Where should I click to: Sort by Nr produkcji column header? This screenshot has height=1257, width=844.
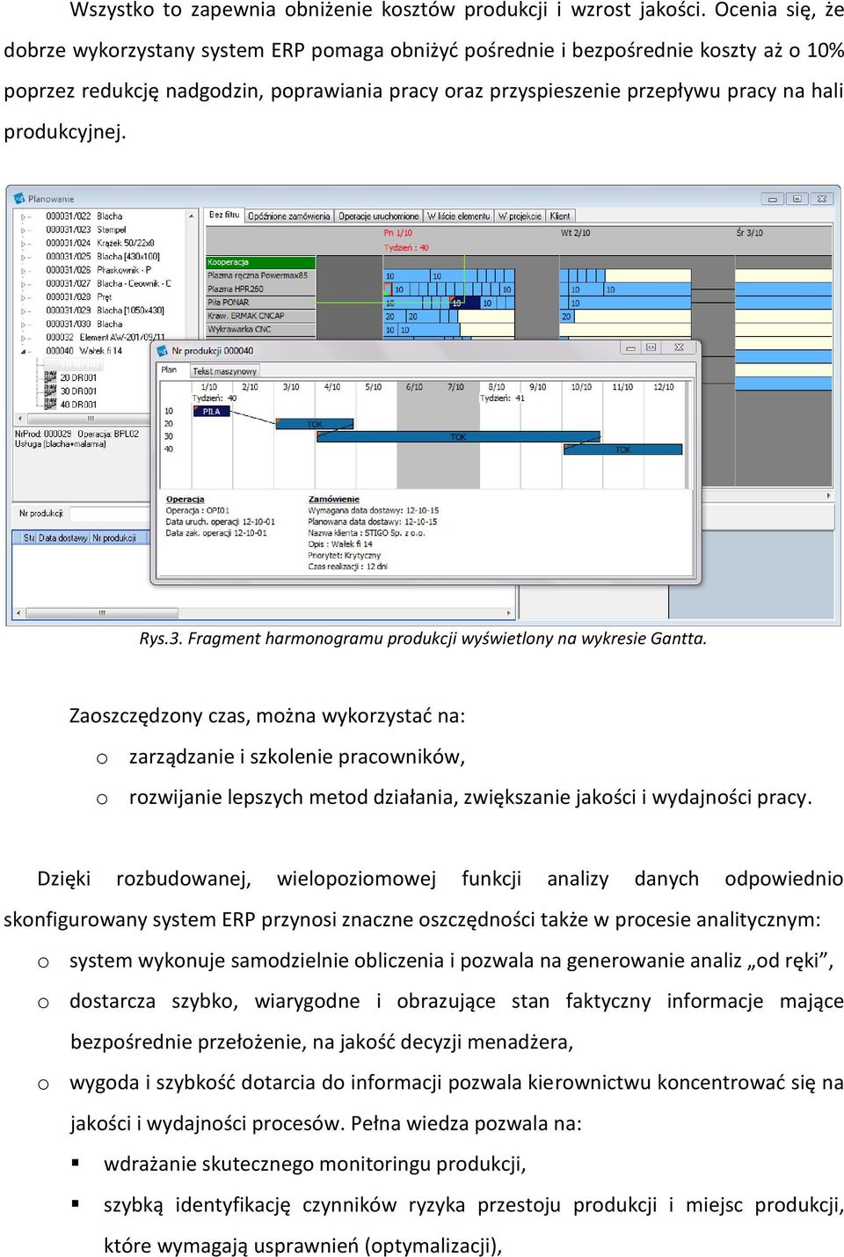120,537
